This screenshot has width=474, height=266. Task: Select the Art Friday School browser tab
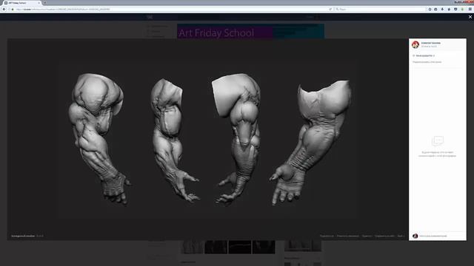(21, 3)
